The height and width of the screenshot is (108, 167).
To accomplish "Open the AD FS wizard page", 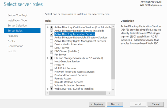I will (x=11, y=41).
